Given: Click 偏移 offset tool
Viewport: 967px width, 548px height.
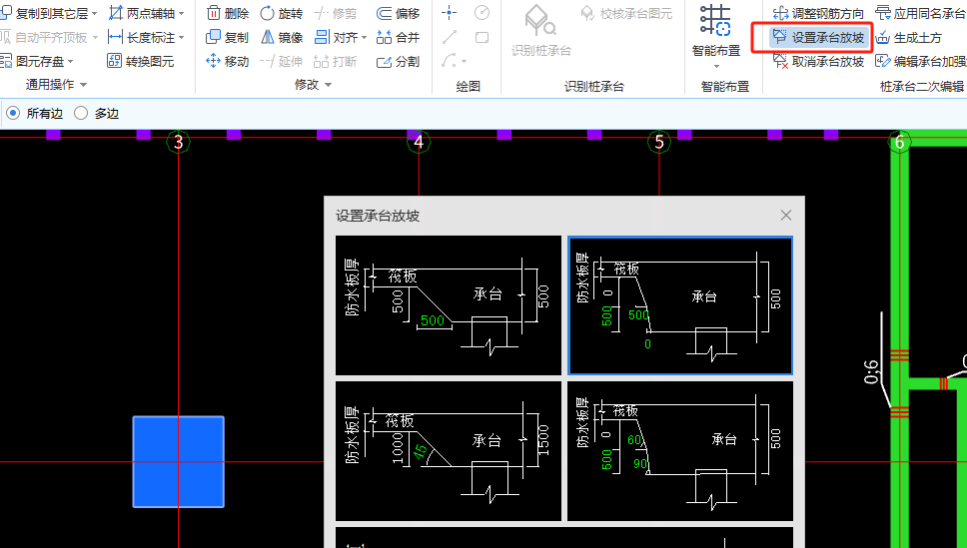Looking at the screenshot, I should coord(398,13).
